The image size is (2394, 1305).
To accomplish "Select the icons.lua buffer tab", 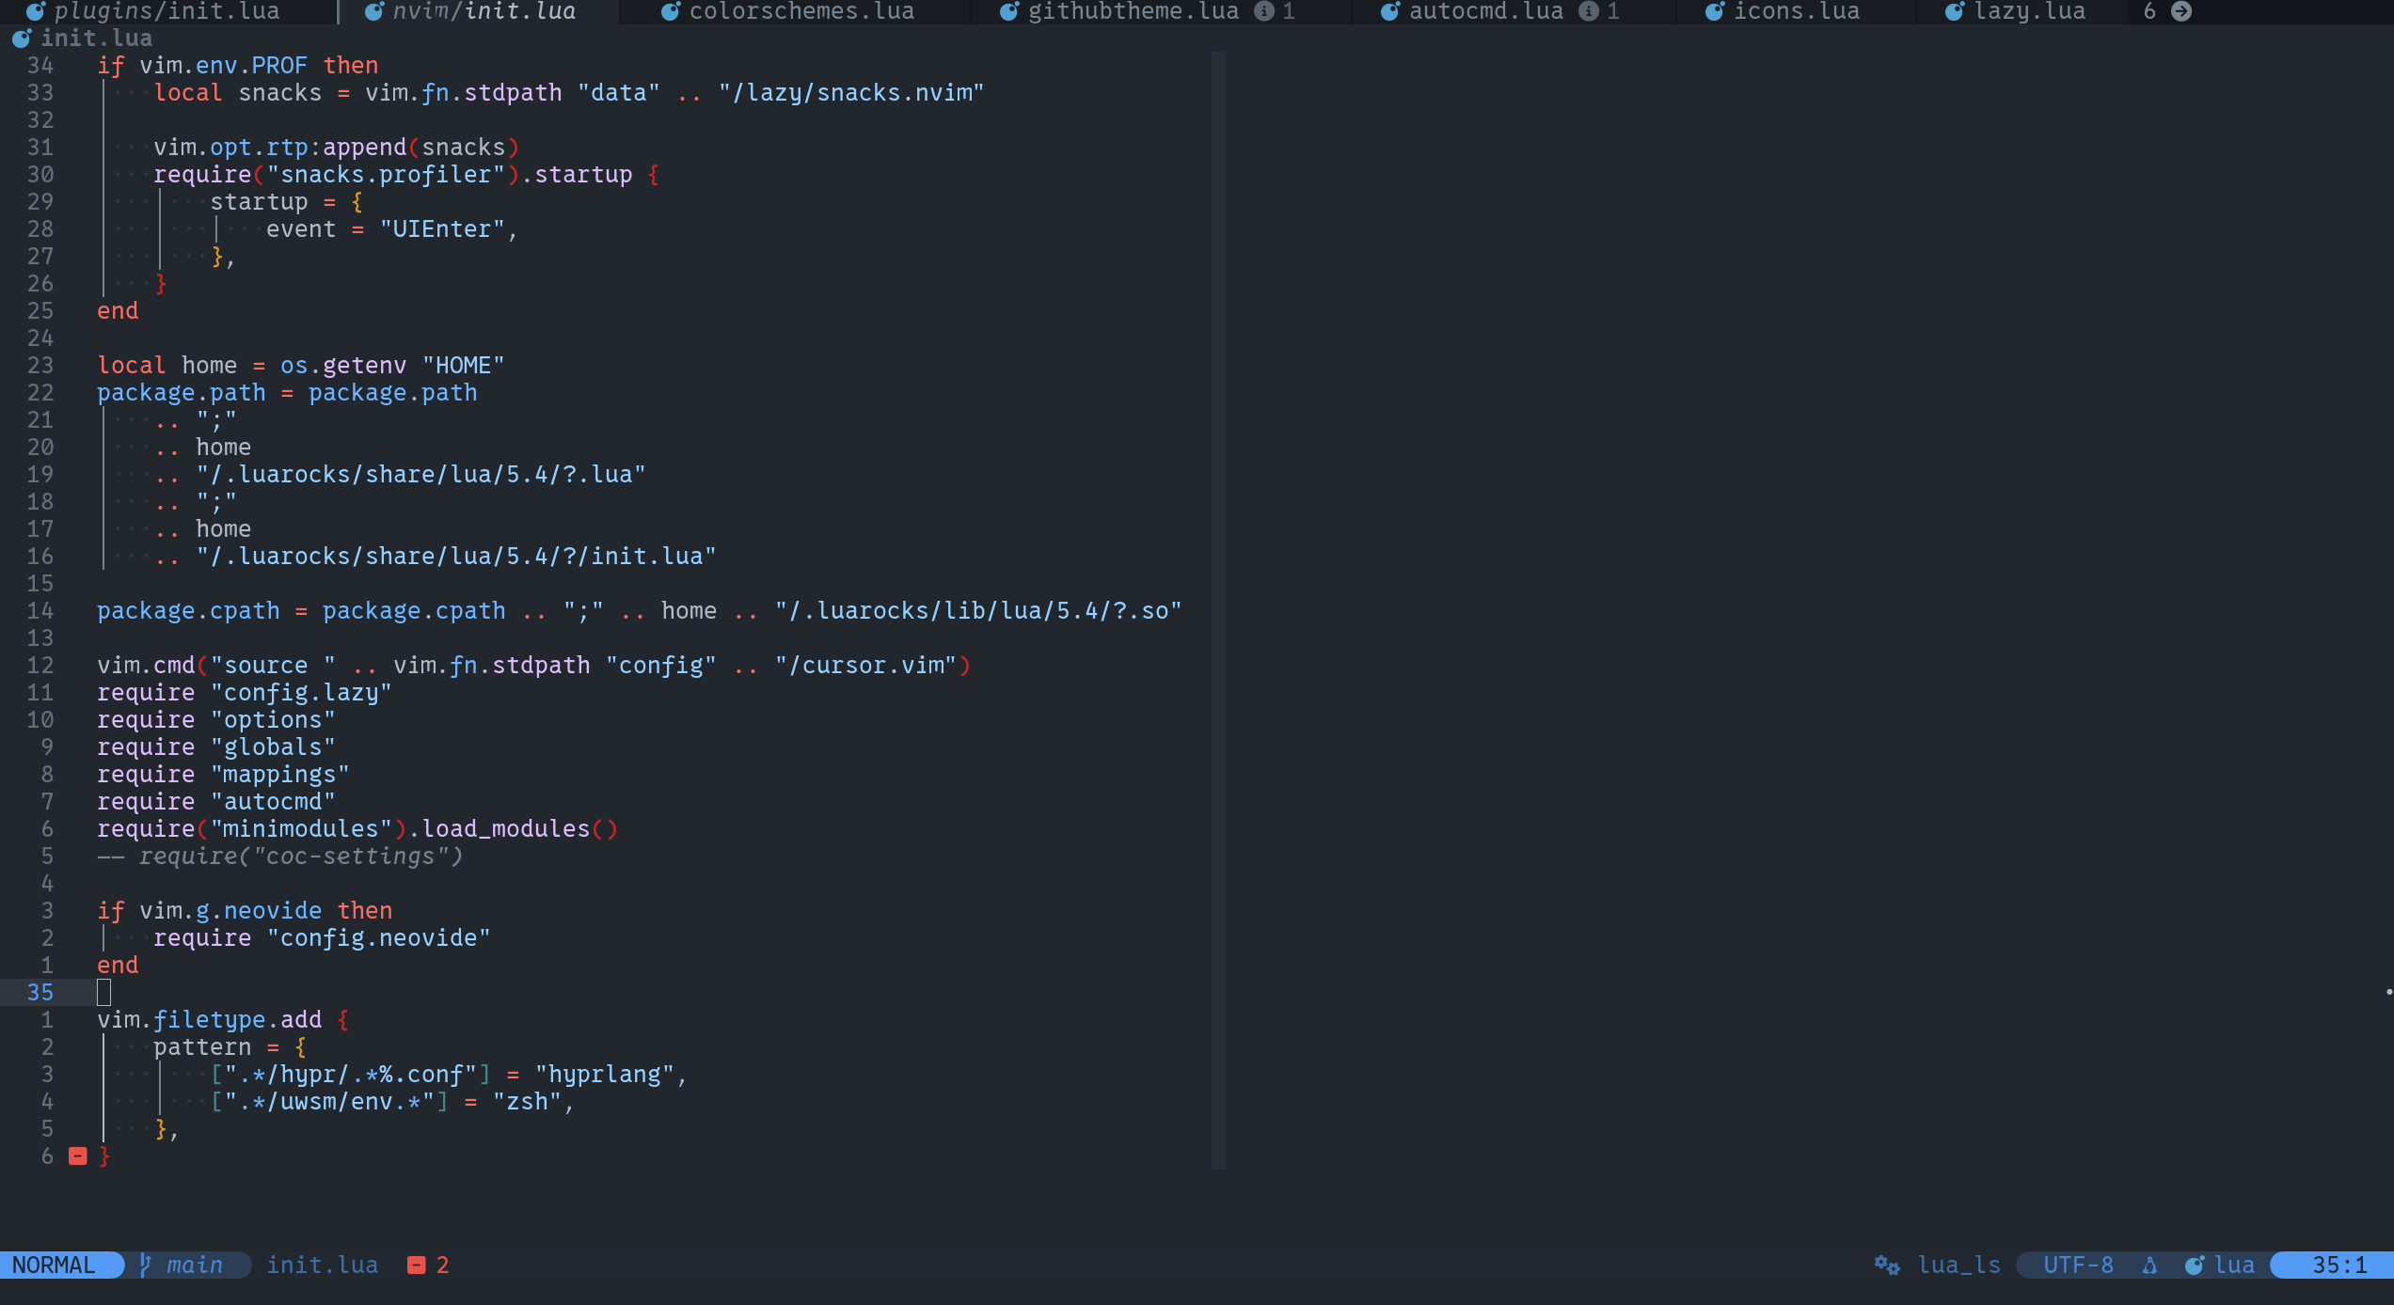I will click(x=1796, y=11).
